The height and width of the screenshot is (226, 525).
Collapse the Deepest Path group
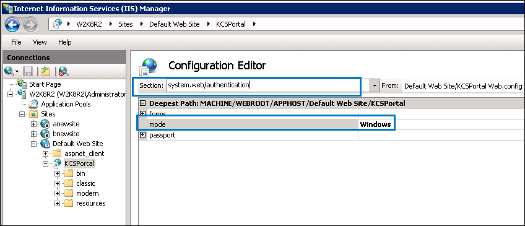(x=142, y=103)
